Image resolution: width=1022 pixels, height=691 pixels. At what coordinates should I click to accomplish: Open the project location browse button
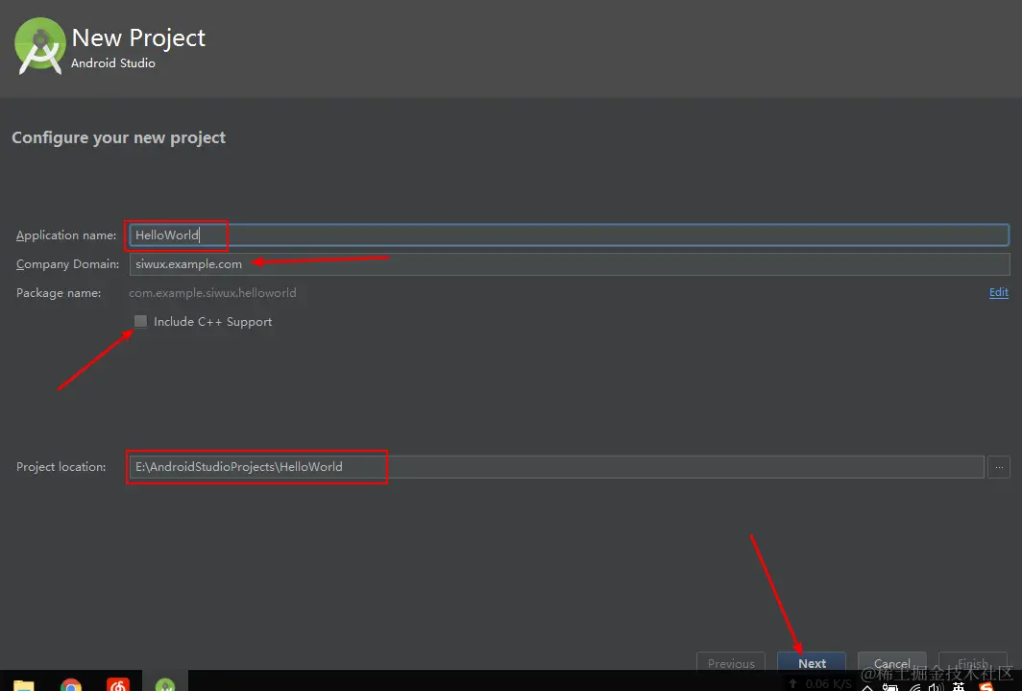click(x=999, y=467)
